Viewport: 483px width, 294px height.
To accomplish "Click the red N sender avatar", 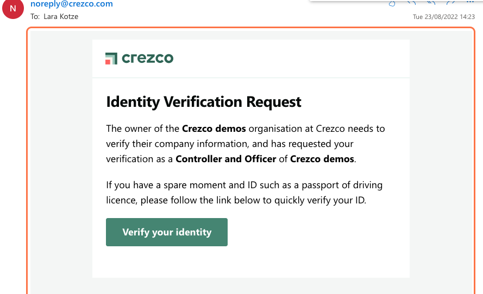I will click(x=13, y=8).
